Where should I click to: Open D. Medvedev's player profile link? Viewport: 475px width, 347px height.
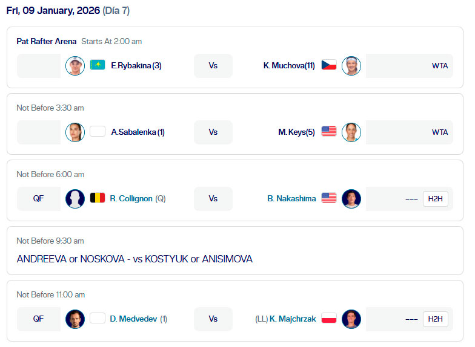tap(134, 319)
